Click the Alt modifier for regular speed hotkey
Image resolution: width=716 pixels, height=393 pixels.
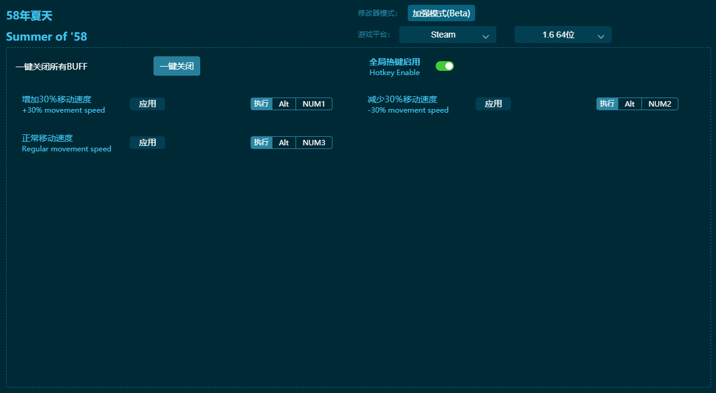pyautogui.click(x=284, y=143)
